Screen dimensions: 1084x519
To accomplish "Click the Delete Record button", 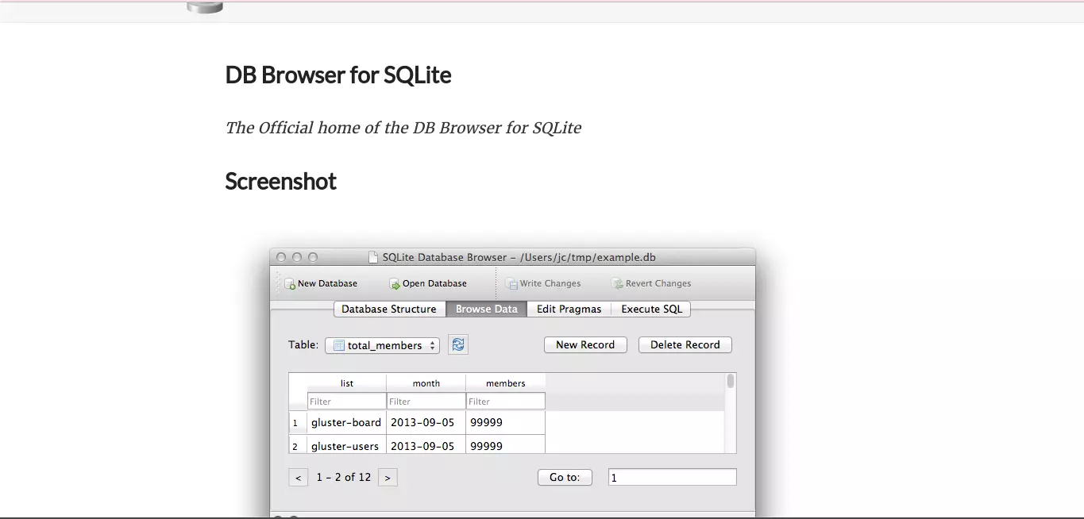I will tap(685, 345).
